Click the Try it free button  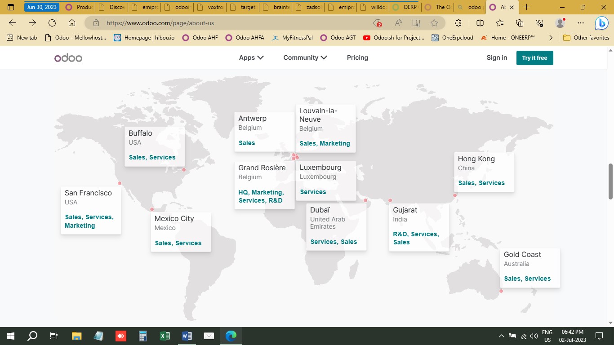[534, 58]
